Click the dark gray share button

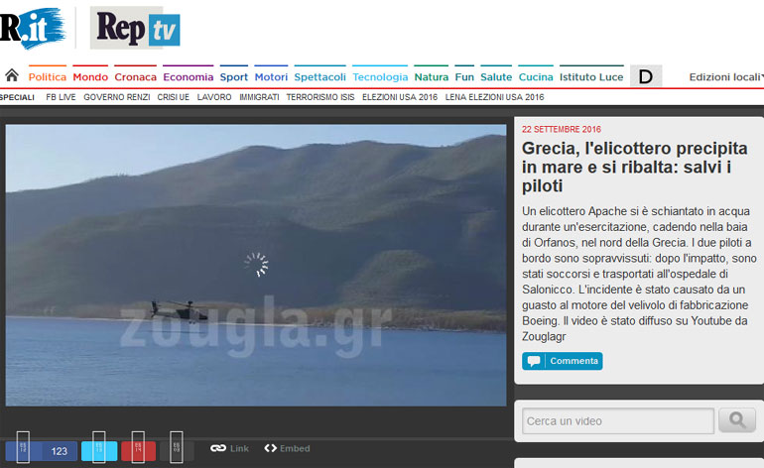click(176, 451)
